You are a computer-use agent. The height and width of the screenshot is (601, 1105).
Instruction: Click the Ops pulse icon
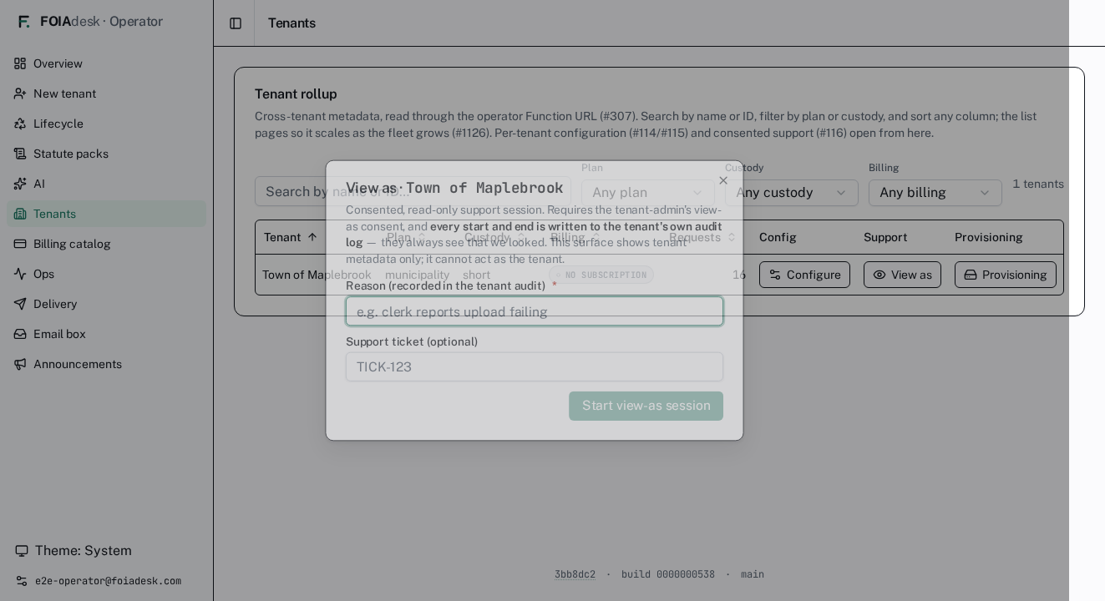pos(20,274)
